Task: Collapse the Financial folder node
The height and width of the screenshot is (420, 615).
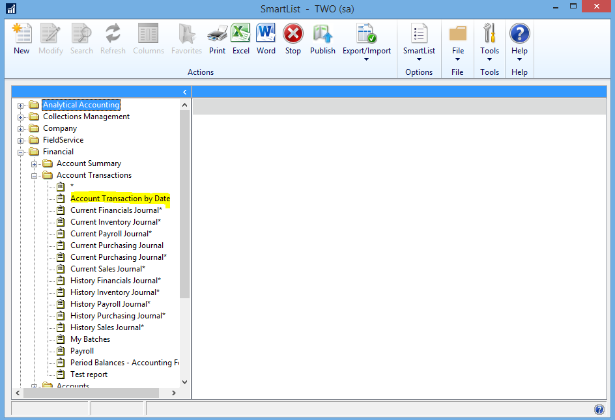Action: click(x=20, y=152)
